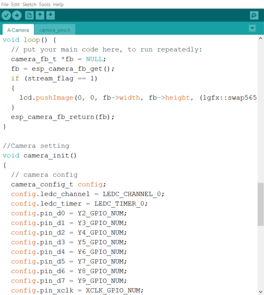Click the line 'fb = esp_camera_fb_get();'
Screen dimensions: 264x295
click(x=63, y=69)
